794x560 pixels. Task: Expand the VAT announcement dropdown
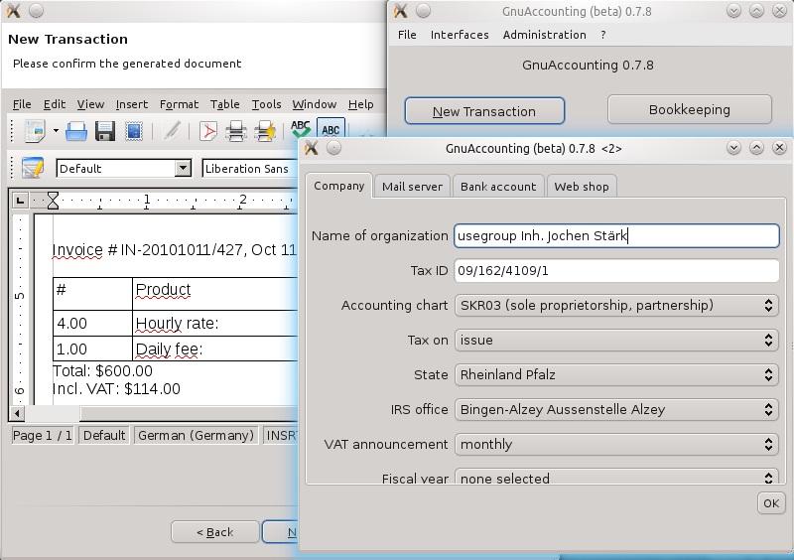point(616,444)
